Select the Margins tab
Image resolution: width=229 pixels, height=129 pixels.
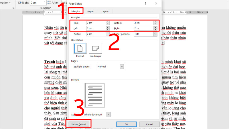click(x=76, y=11)
